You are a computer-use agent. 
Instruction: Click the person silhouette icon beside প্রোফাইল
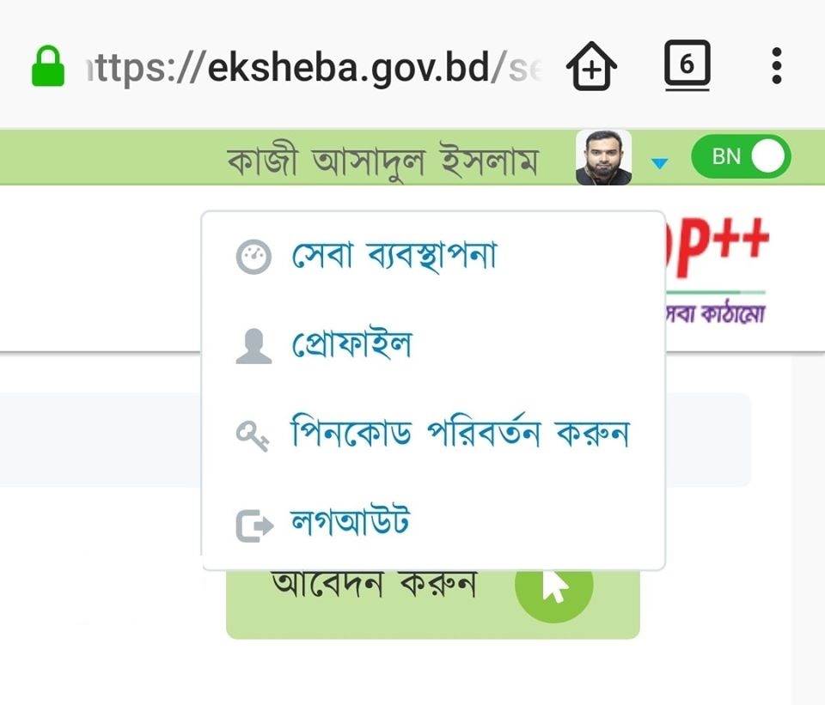click(254, 346)
